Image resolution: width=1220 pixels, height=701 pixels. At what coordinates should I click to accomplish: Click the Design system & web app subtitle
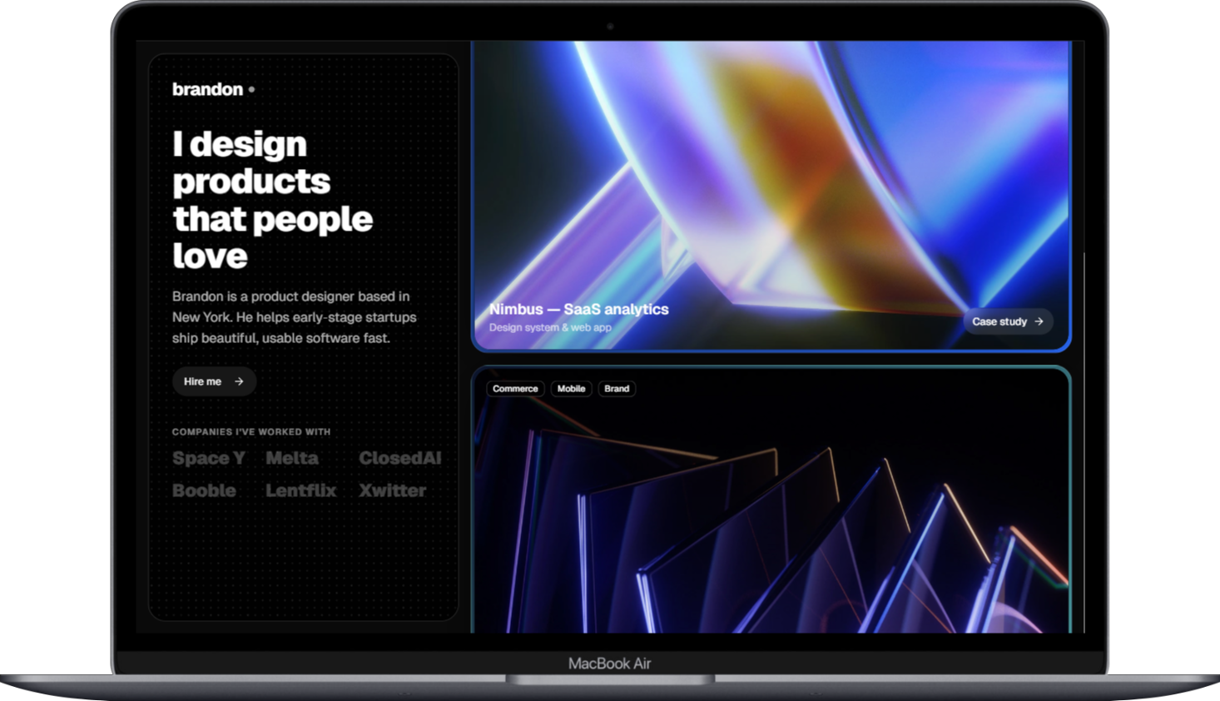click(550, 327)
